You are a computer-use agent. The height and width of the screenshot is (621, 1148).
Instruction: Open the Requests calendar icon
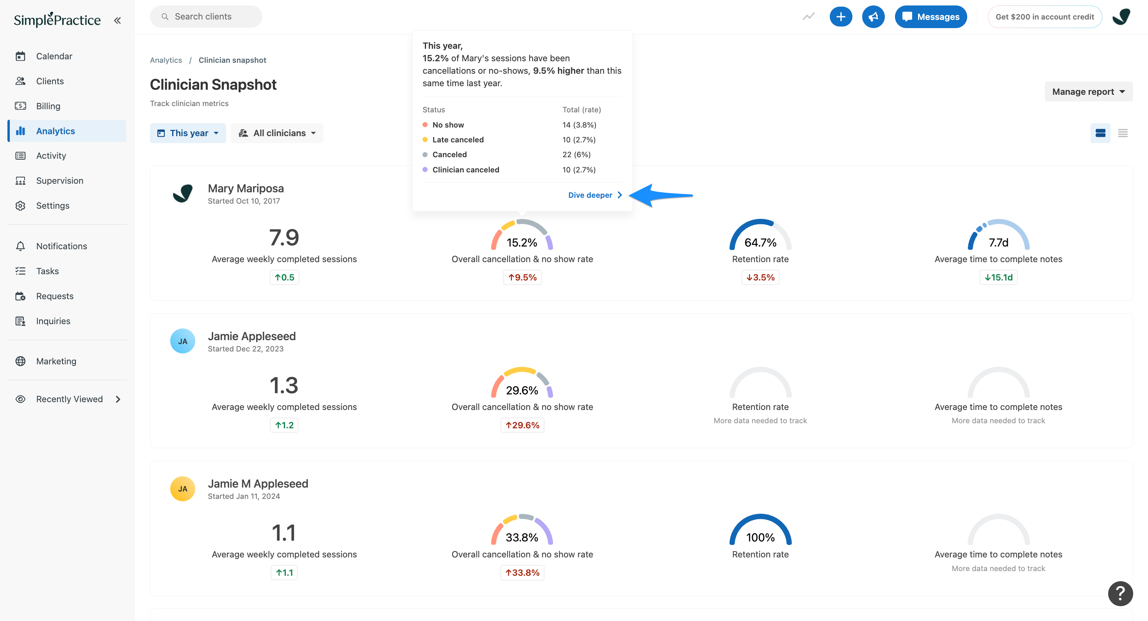click(x=20, y=296)
